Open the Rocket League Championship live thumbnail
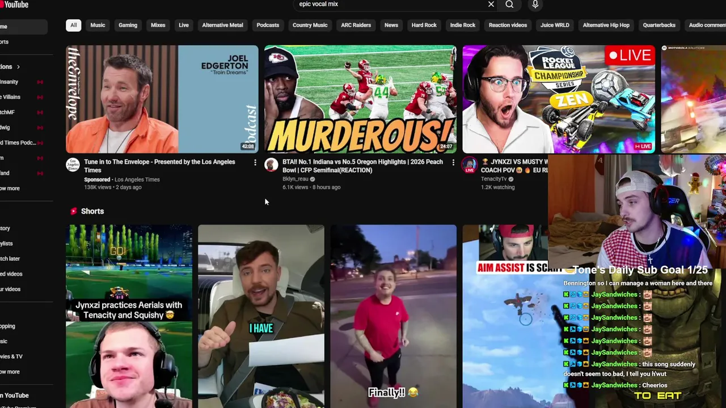The height and width of the screenshot is (408, 726). [x=559, y=99]
